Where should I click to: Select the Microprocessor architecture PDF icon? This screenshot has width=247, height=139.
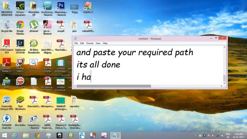point(47,84)
